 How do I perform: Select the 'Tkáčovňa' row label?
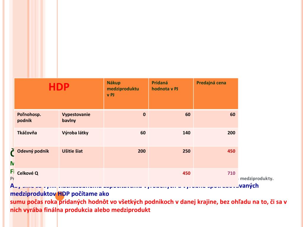tap(27, 133)
